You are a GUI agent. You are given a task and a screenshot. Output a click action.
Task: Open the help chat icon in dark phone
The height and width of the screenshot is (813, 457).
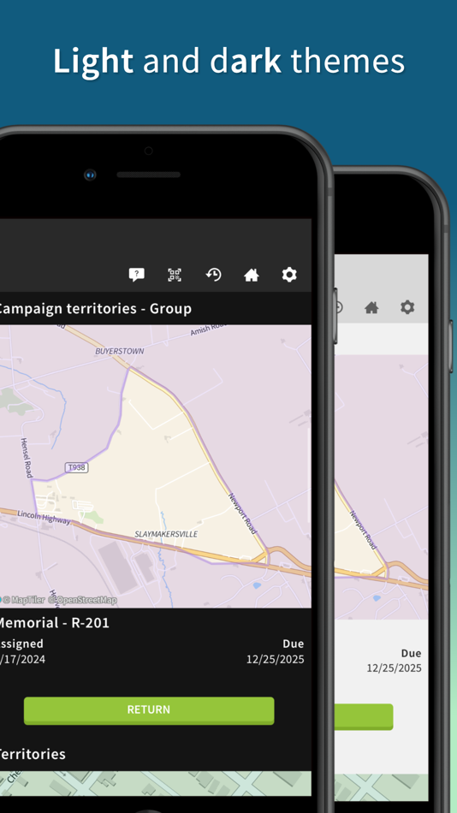coord(136,275)
